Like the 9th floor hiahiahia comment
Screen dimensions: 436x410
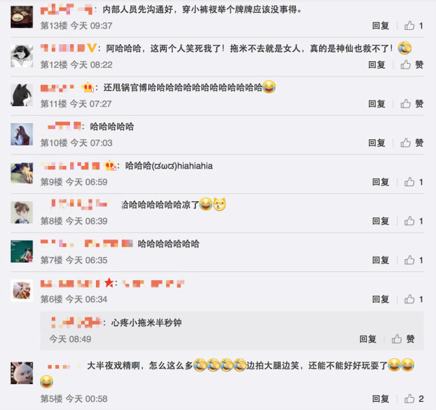[x=409, y=182]
